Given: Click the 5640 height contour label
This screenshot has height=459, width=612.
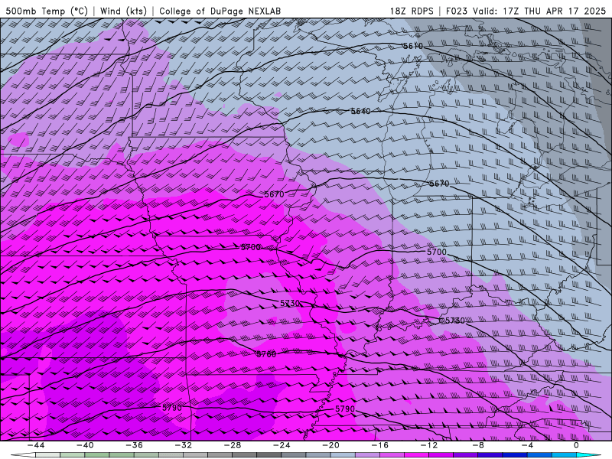Looking at the screenshot, I should 360,111.
